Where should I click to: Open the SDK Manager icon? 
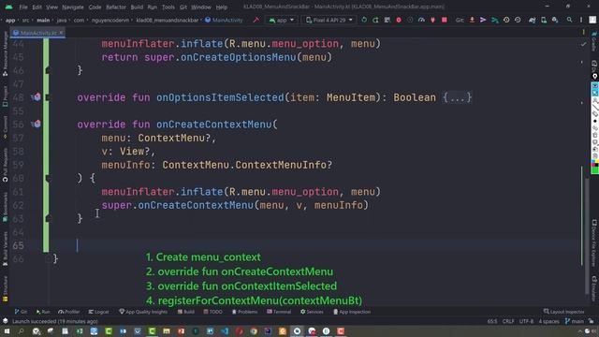pos(555,20)
